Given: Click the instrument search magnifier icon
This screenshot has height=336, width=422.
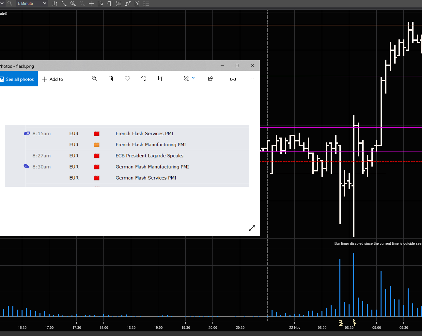Looking at the screenshot, I should [10, 3].
